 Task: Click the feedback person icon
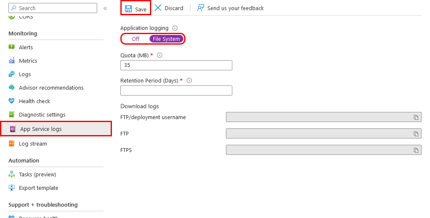(201, 8)
